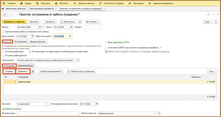This screenshot has height=117, width=221.
Task: Click the Месяц stepper arrows
Action: [43, 27]
